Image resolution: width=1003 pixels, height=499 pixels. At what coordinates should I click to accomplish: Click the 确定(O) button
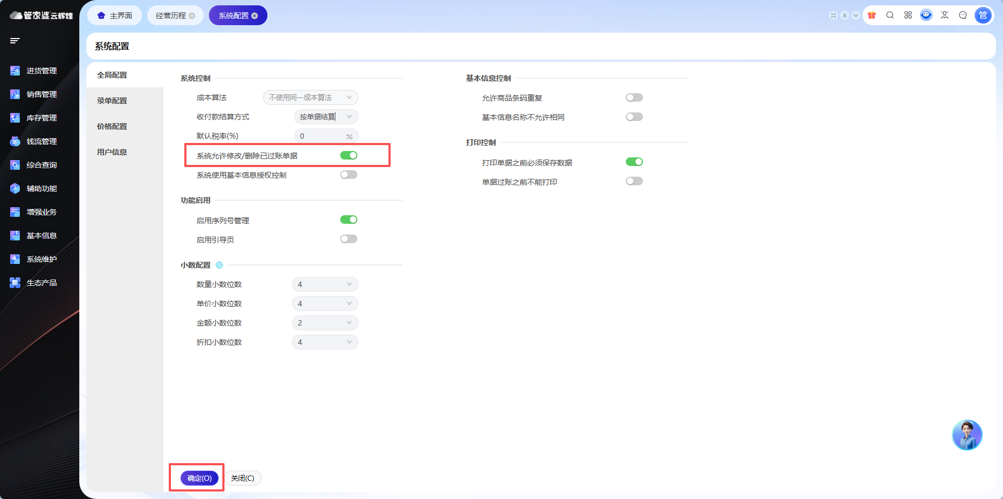(199, 478)
